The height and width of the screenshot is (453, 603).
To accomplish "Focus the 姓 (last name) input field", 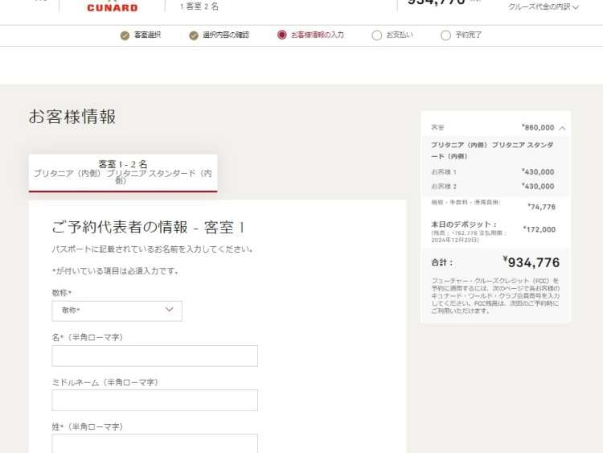I will tap(154, 443).
